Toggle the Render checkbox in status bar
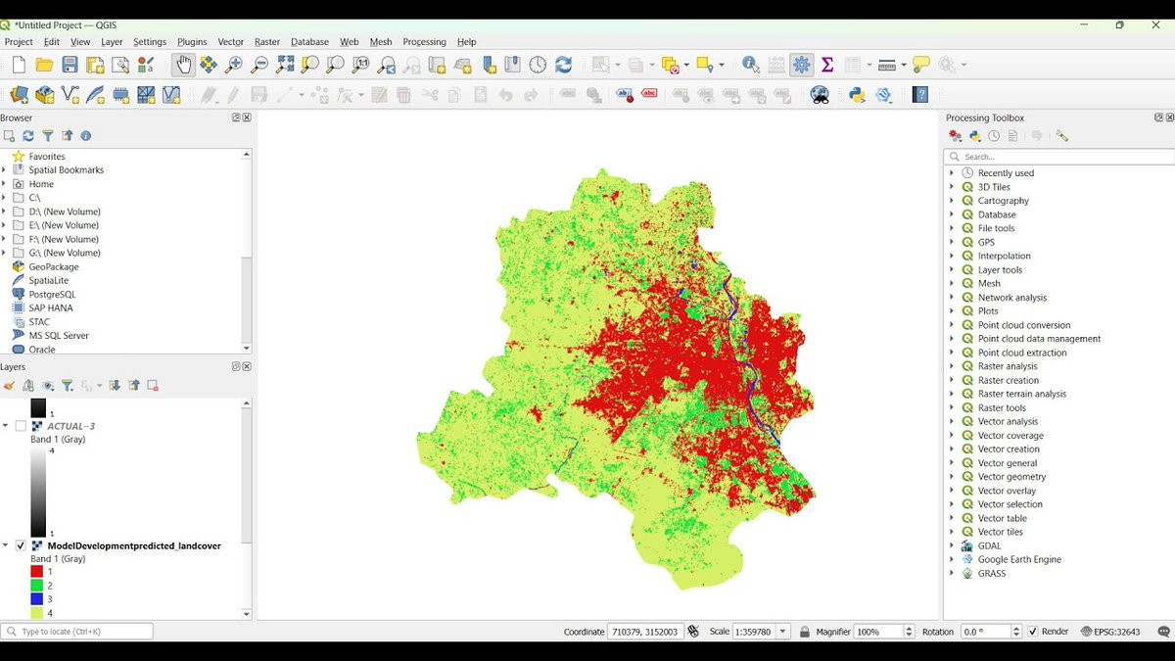This screenshot has height=661, width=1175. point(1032,632)
